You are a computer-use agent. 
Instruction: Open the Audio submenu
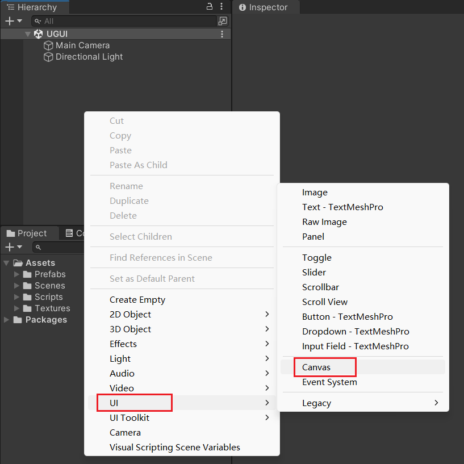[182, 374]
